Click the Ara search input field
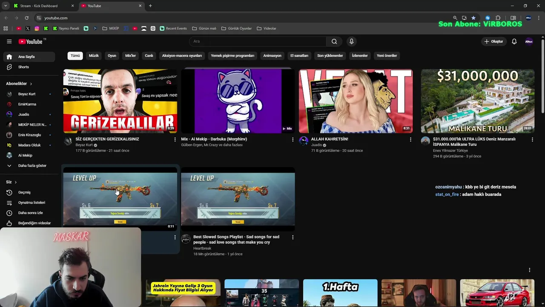Screen dimensions: 545x307 point(258,41)
